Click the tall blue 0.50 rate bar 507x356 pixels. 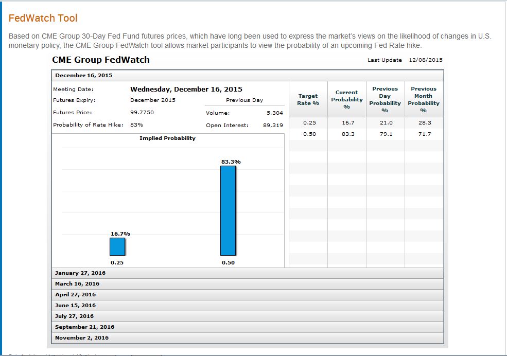(228, 210)
